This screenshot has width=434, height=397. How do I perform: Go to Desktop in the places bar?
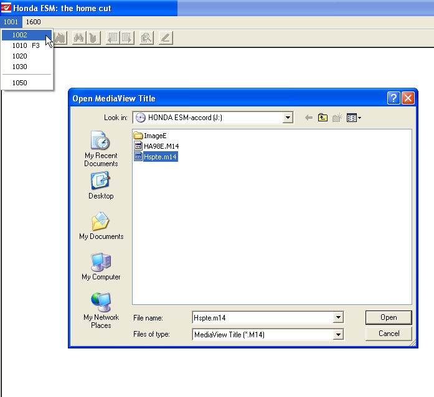click(101, 185)
